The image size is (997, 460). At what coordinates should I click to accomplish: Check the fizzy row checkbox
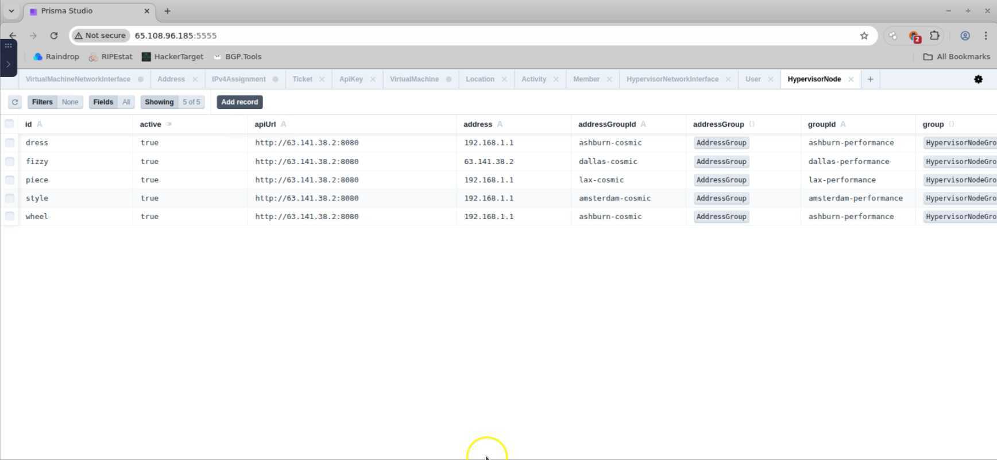point(10,162)
